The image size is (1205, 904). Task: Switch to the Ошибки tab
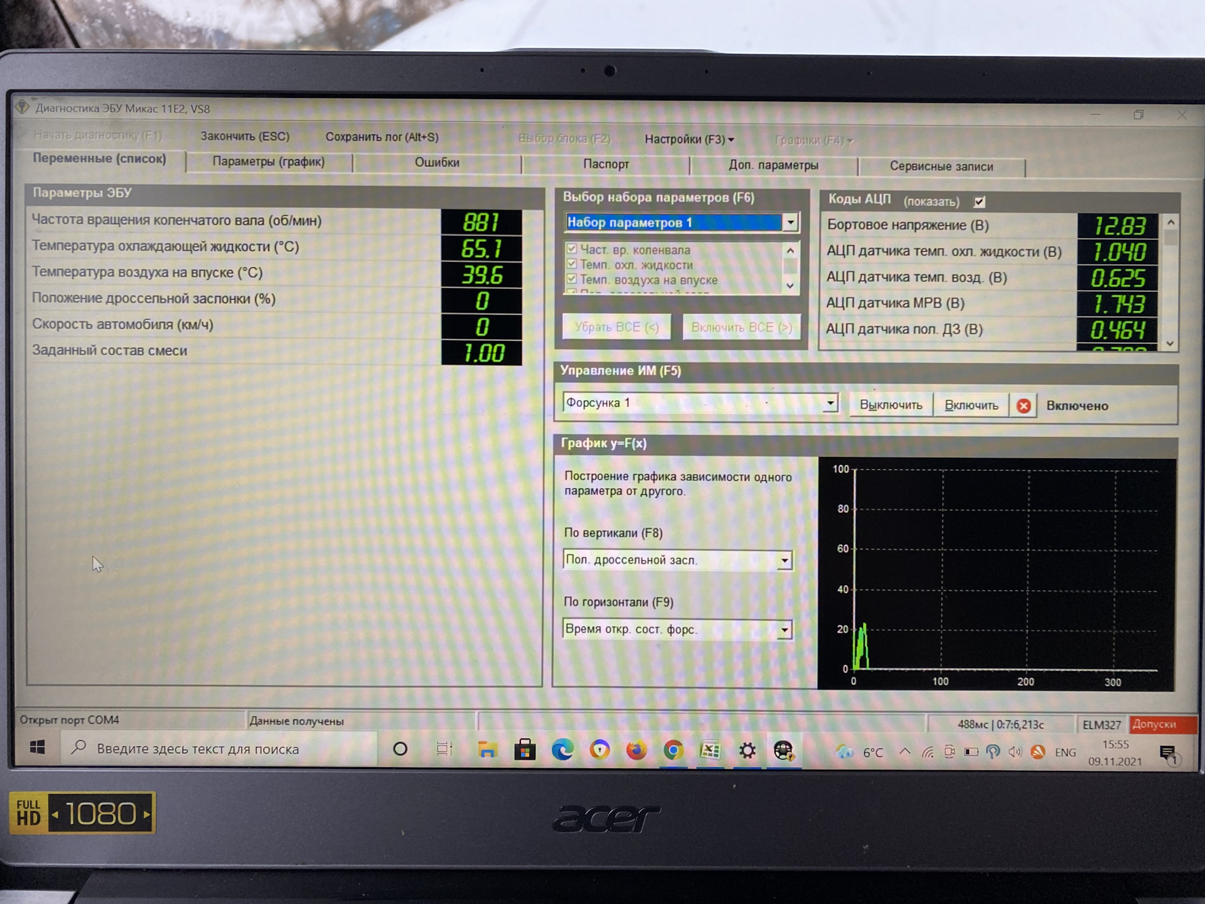pyautogui.click(x=437, y=163)
